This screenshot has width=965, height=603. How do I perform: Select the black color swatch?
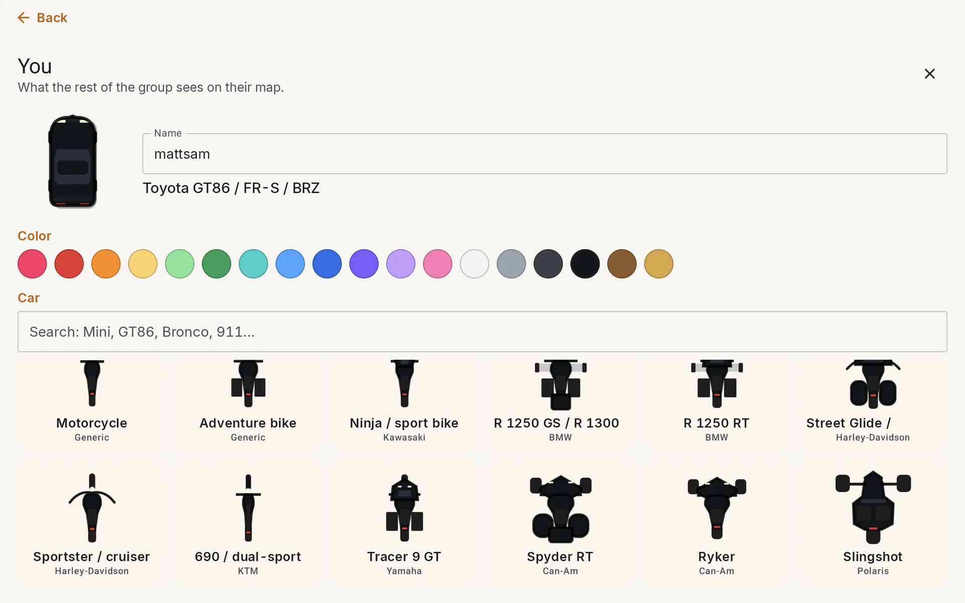pos(585,264)
